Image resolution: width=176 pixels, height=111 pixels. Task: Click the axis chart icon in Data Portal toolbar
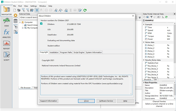(163, 17)
